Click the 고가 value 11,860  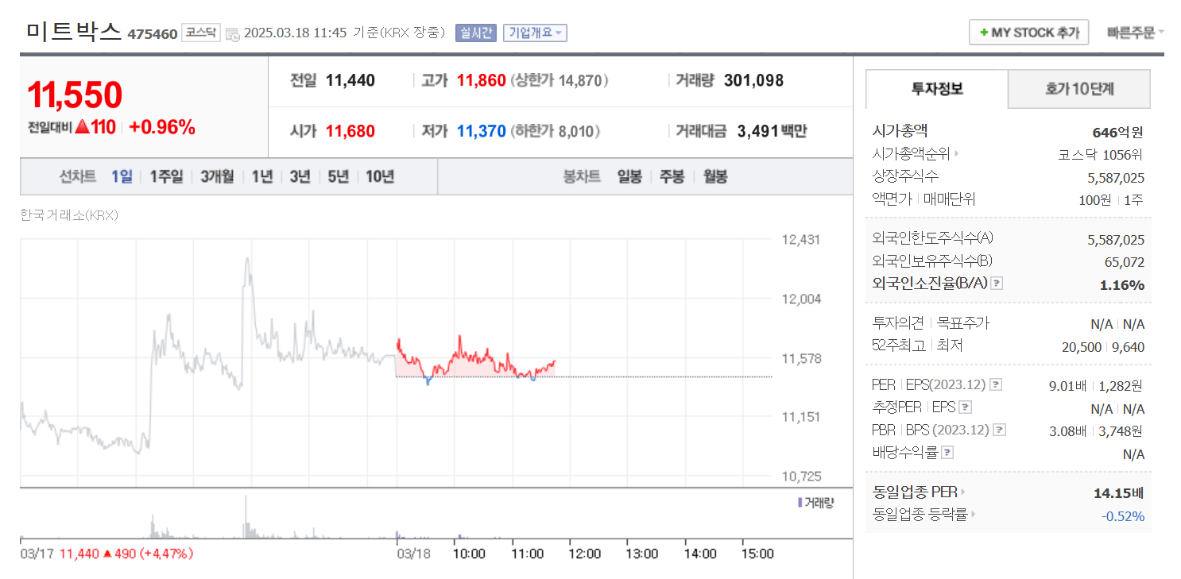(481, 80)
